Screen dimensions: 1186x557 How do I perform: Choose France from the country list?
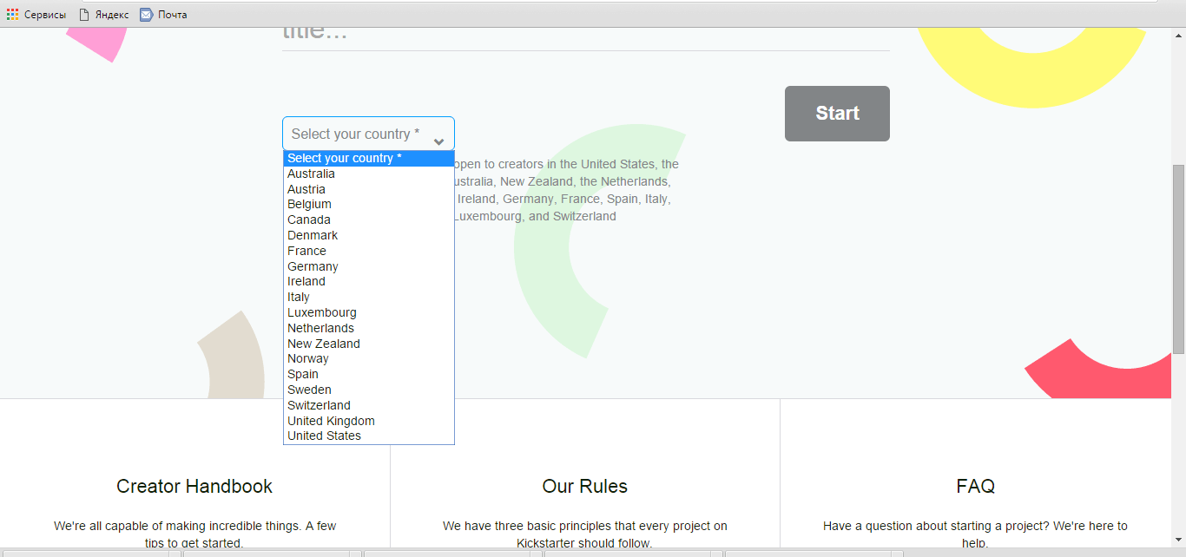point(368,251)
